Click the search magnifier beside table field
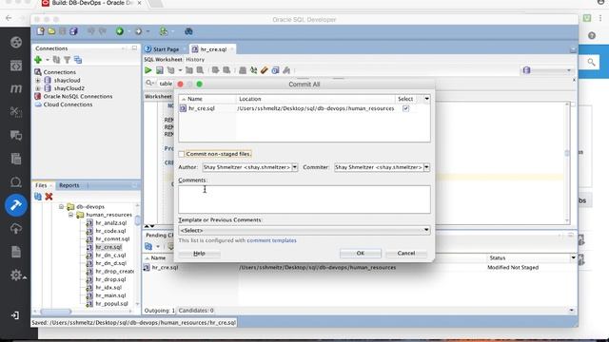609x342 pixels. click(x=148, y=83)
